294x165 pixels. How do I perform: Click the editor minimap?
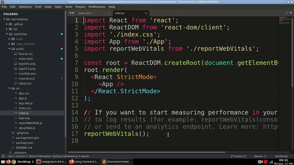click(x=284, y=21)
